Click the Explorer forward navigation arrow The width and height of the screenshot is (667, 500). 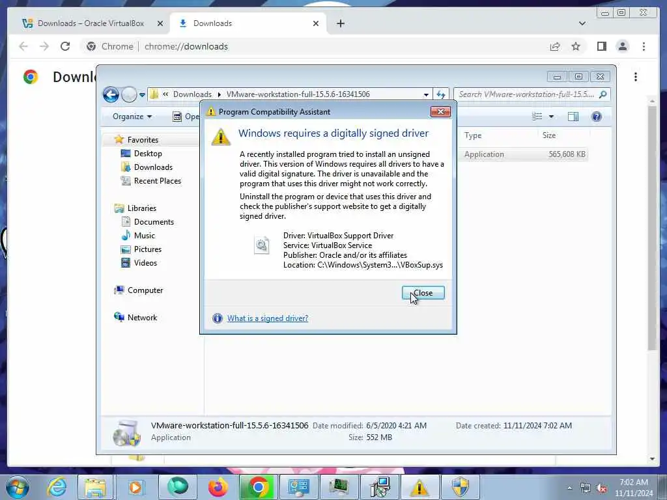tap(129, 94)
